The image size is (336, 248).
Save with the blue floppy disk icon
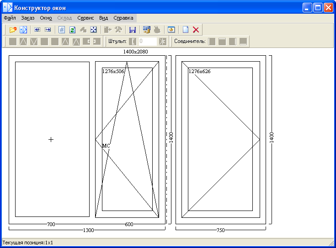tap(133, 30)
